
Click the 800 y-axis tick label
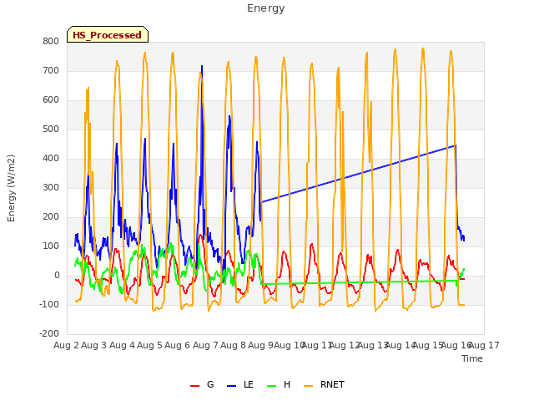click(51, 41)
